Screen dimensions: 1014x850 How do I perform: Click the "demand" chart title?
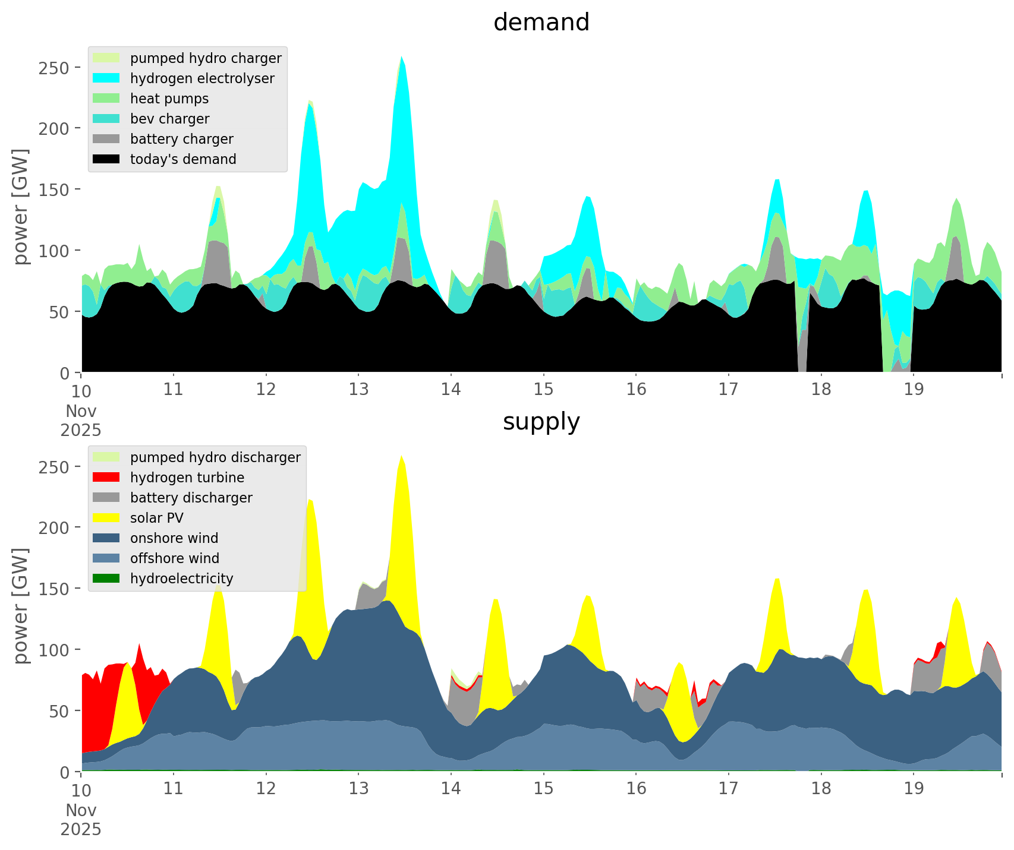click(x=541, y=23)
